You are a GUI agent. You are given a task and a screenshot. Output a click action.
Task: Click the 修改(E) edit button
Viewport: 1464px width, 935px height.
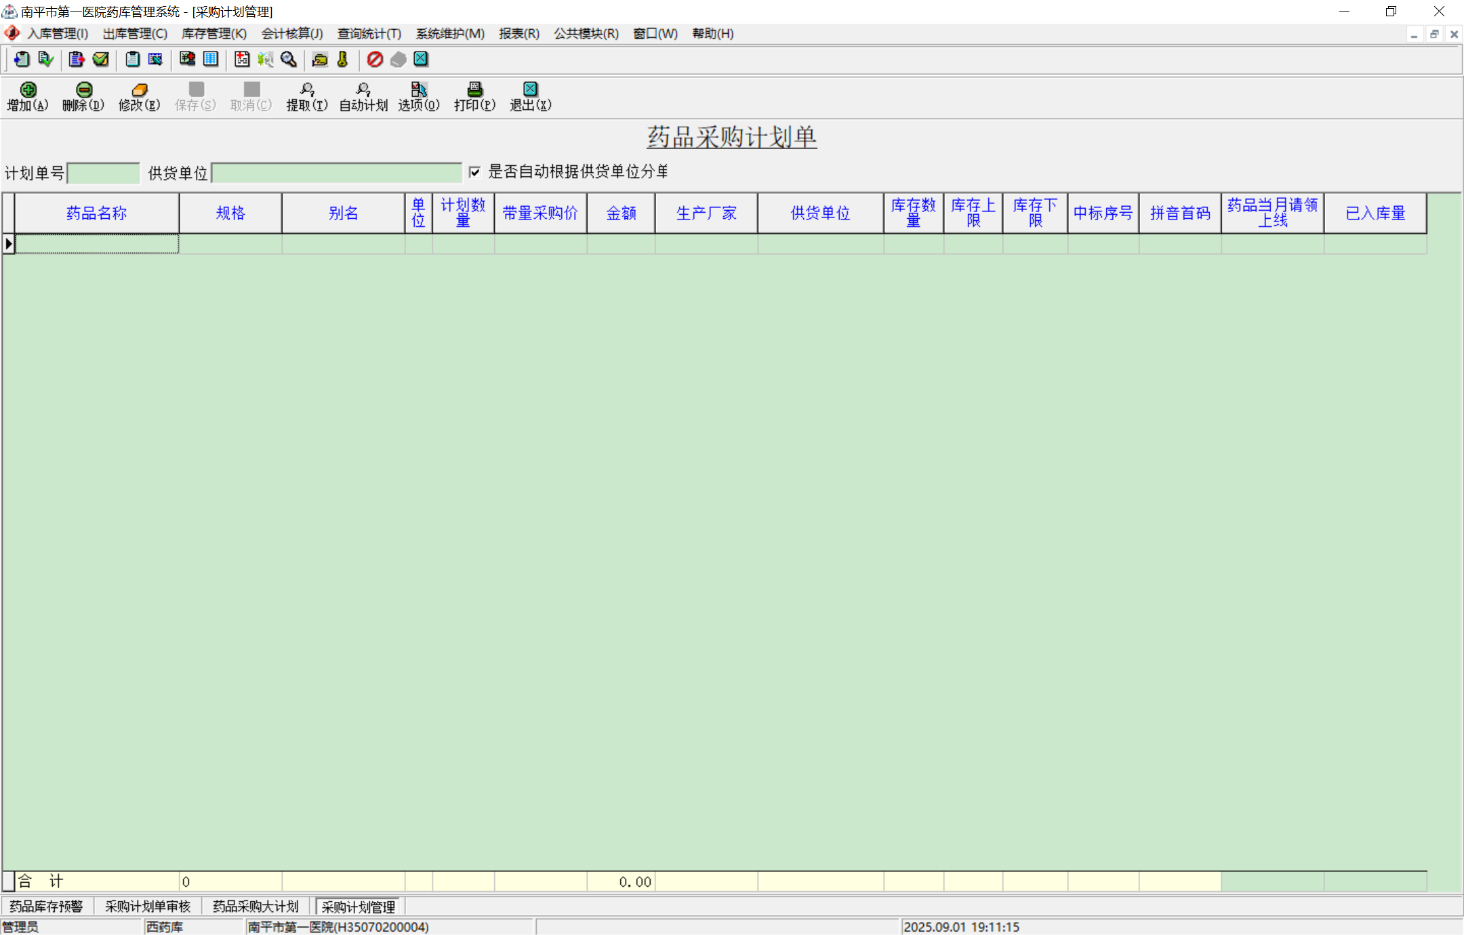(x=139, y=96)
